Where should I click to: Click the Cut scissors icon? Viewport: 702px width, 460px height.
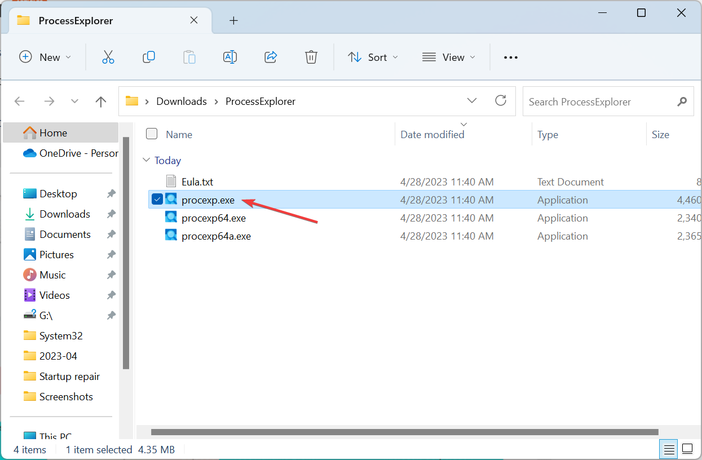click(108, 57)
